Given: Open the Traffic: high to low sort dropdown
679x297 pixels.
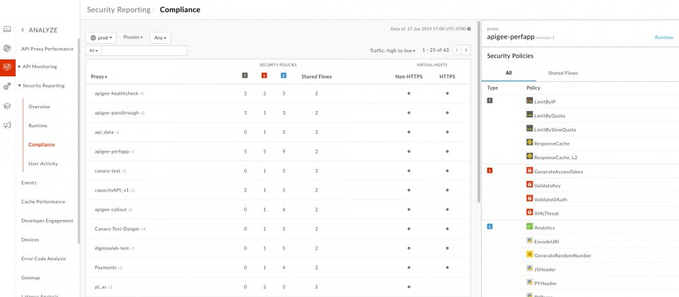Looking at the screenshot, I should coord(393,50).
